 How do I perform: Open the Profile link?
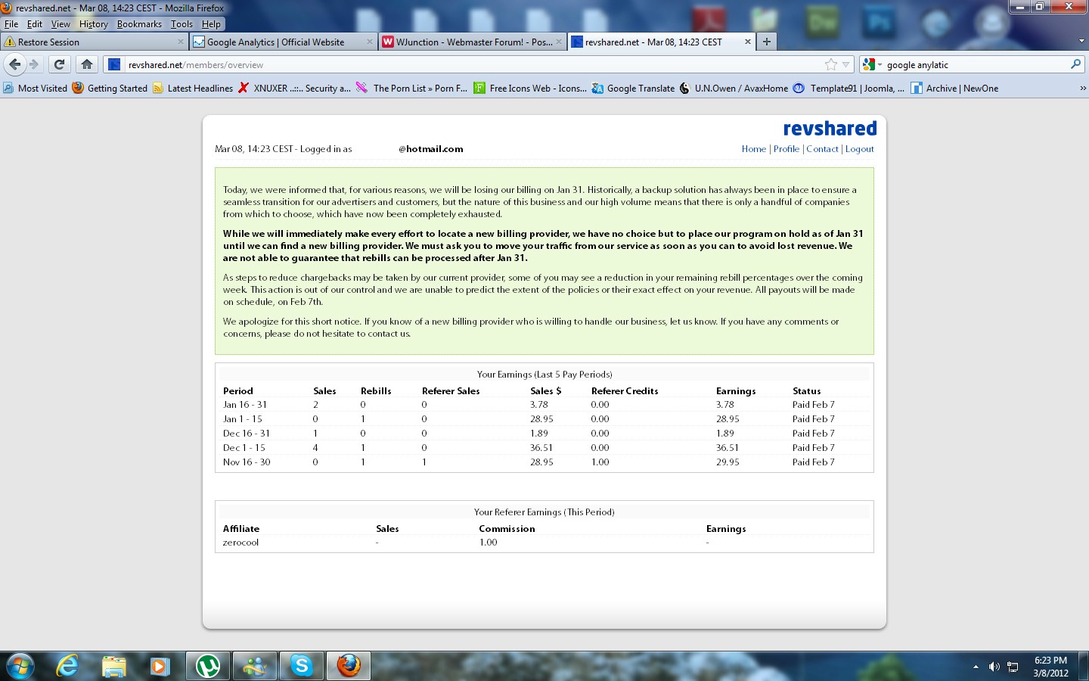(786, 149)
